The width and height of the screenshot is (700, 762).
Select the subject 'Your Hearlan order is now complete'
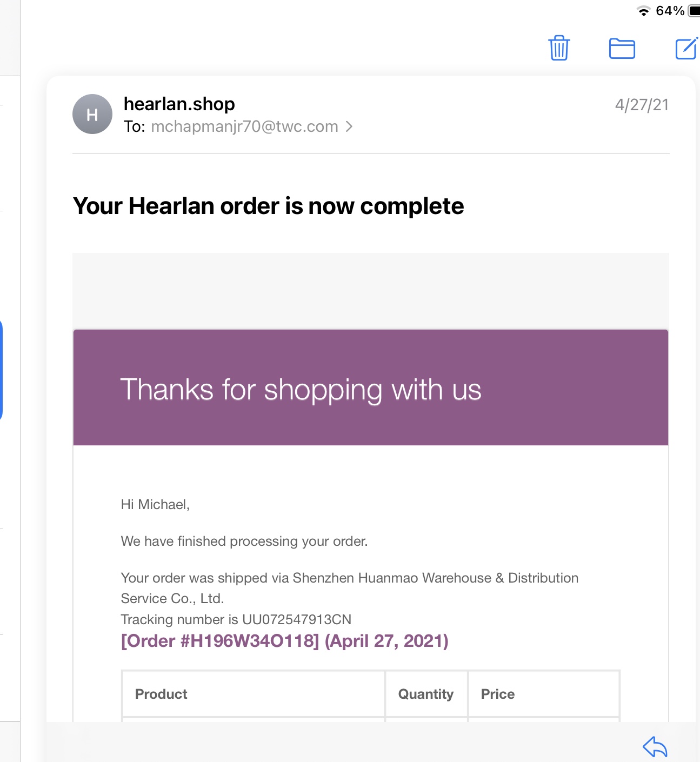click(x=269, y=206)
